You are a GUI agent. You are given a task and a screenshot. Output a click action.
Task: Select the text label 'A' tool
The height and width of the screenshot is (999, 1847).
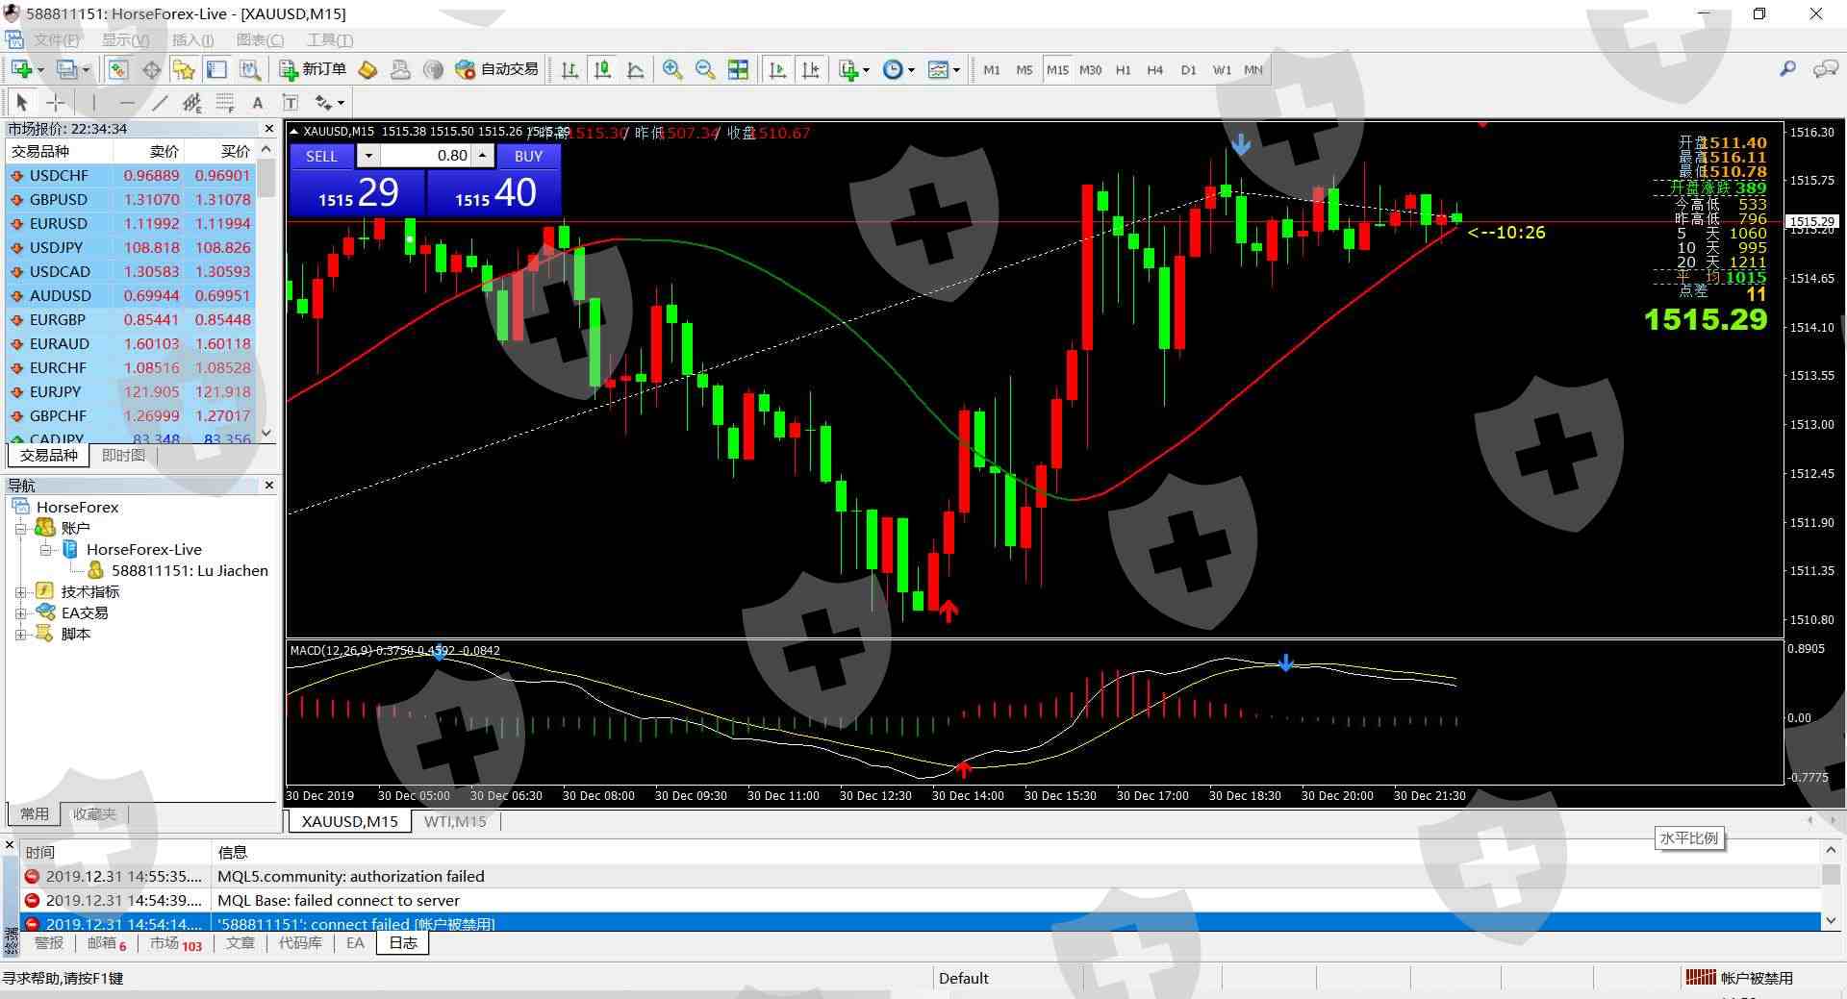(x=257, y=103)
